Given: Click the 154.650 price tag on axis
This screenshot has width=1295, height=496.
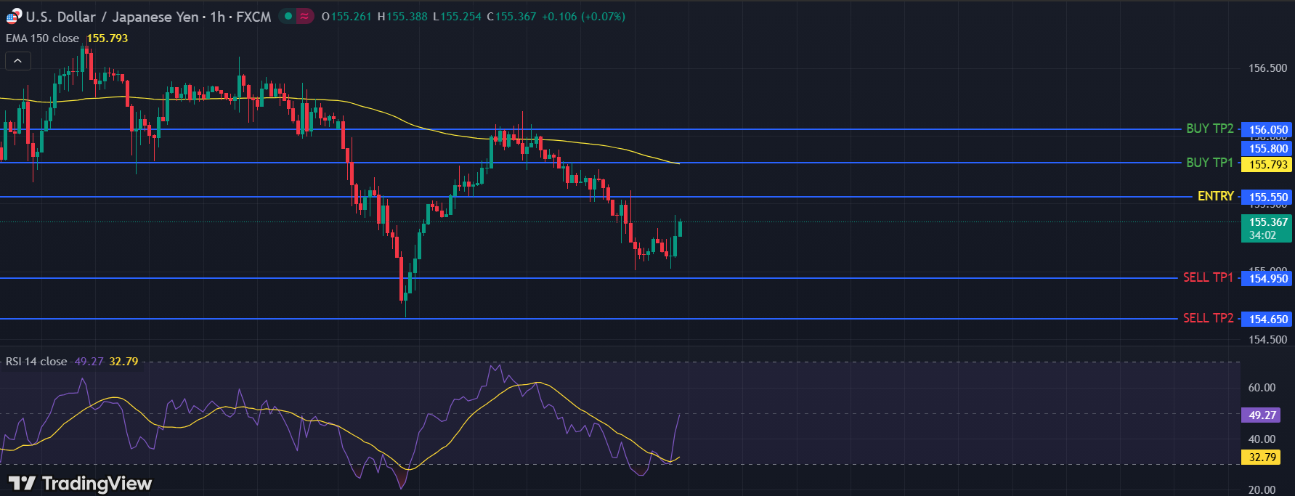Looking at the screenshot, I should coord(1267,320).
